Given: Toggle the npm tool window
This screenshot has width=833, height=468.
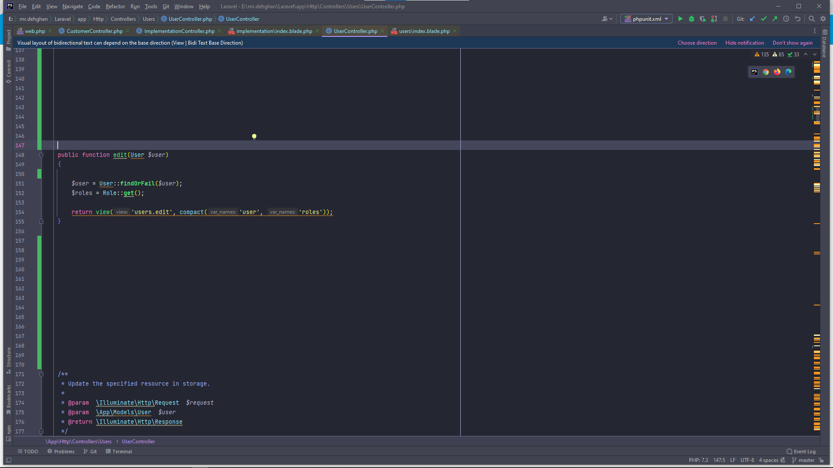Looking at the screenshot, I should pyautogui.click(x=8, y=433).
